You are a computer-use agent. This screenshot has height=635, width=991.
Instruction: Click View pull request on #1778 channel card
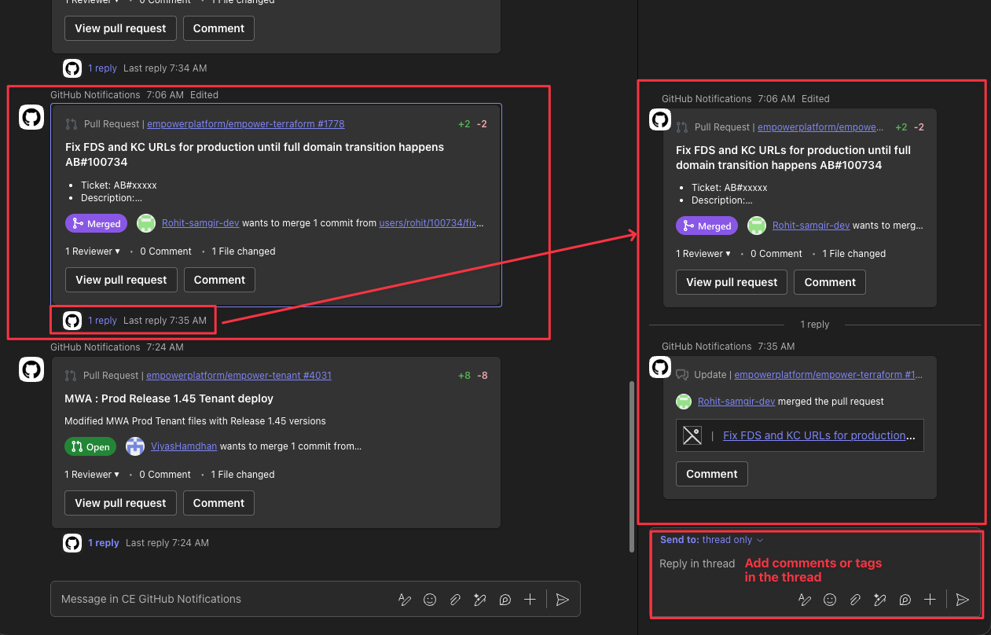click(x=121, y=280)
